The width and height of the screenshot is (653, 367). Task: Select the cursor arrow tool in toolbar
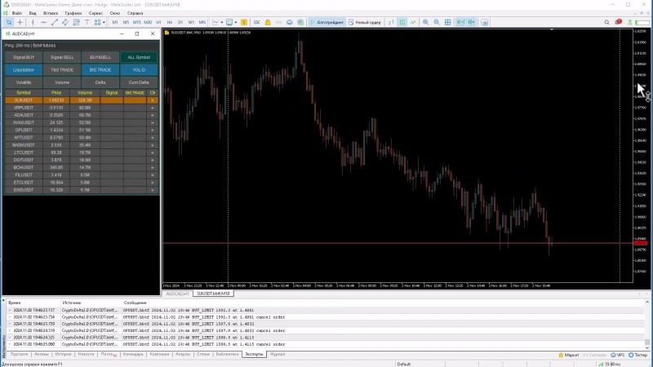click(x=9, y=23)
